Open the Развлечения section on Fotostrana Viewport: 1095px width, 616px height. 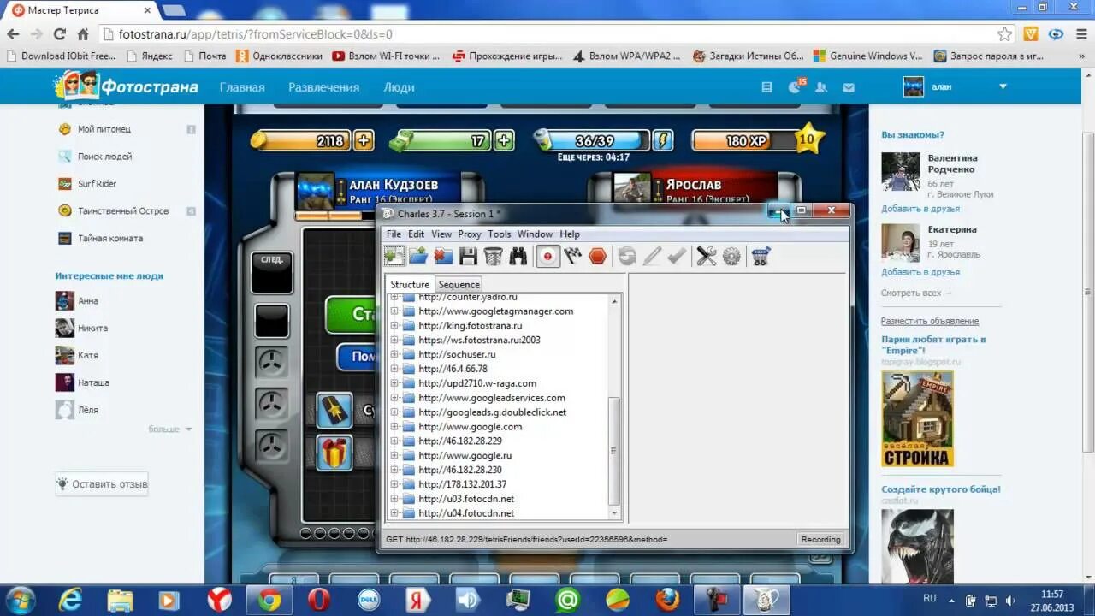323,87
